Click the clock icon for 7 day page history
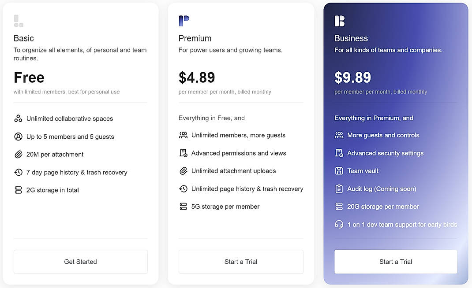This screenshot has width=472, height=288. (18, 172)
